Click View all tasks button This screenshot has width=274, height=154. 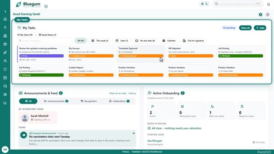(245, 28)
